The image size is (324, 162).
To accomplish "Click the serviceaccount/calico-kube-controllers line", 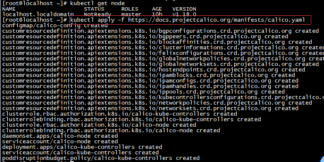I will tap(80, 153).
